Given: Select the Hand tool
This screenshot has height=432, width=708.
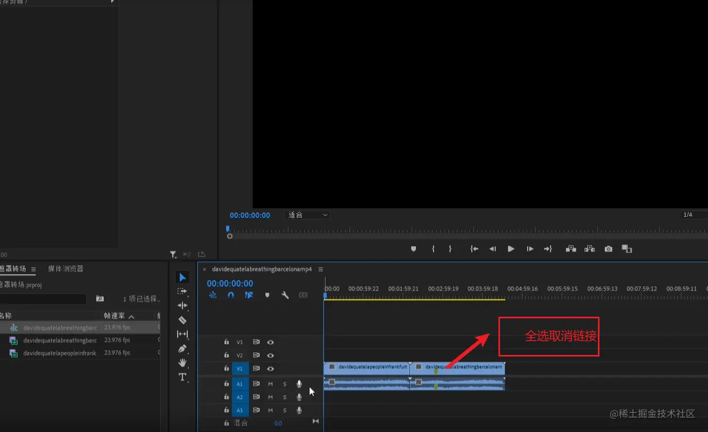Looking at the screenshot, I should 182,363.
